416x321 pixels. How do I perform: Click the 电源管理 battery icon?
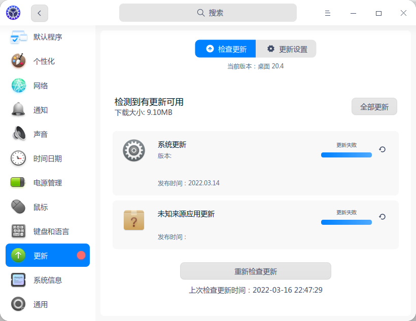pyautogui.click(x=18, y=182)
